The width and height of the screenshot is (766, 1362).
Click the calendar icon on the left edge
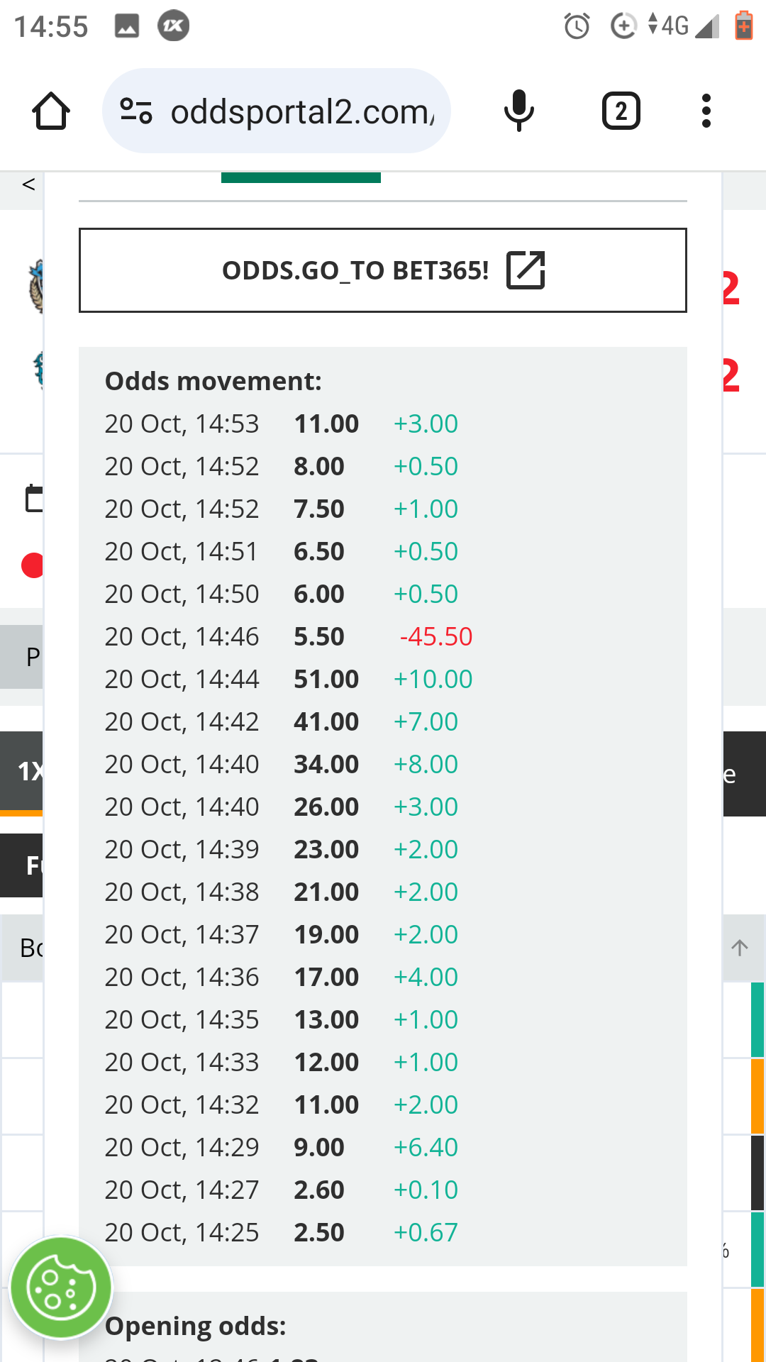33,499
